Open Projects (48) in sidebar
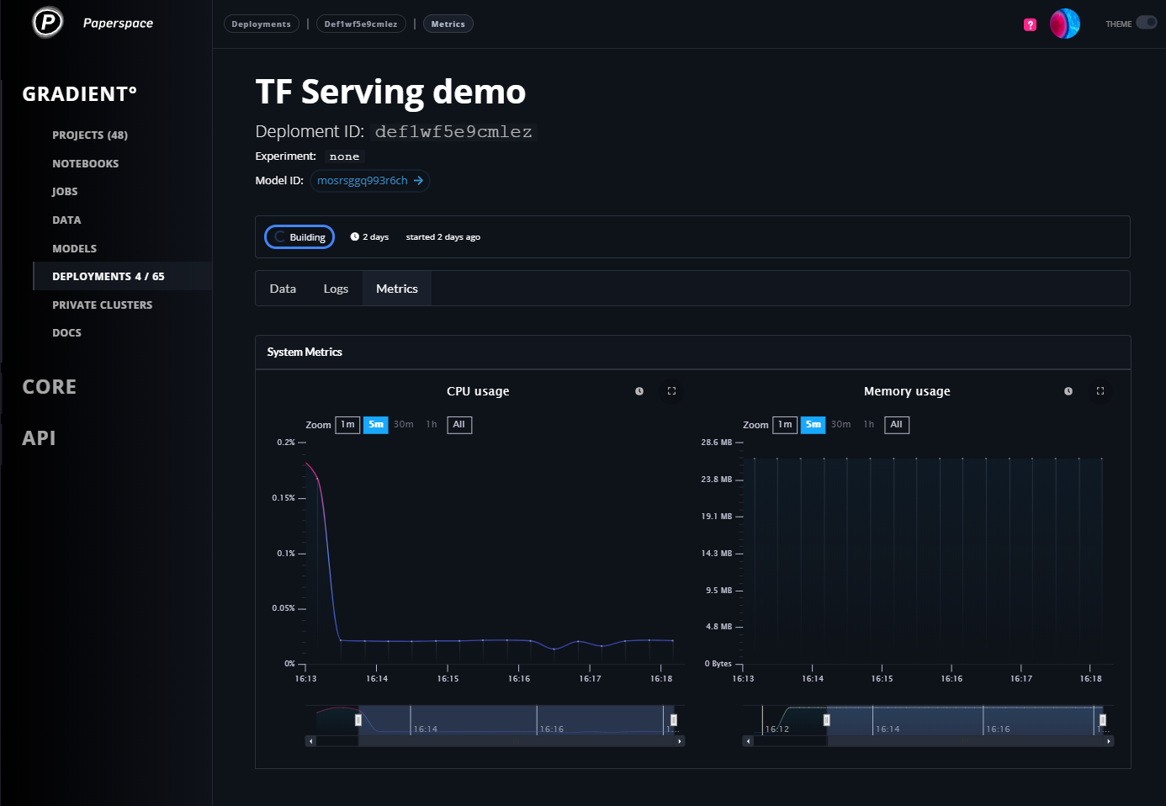The height and width of the screenshot is (806, 1166). click(90, 135)
